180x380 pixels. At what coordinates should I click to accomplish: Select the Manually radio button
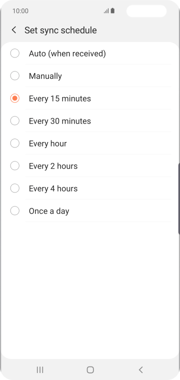coord(15,75)
